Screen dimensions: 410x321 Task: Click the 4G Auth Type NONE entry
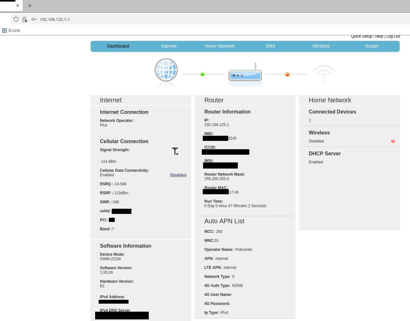tap(224, 286)
